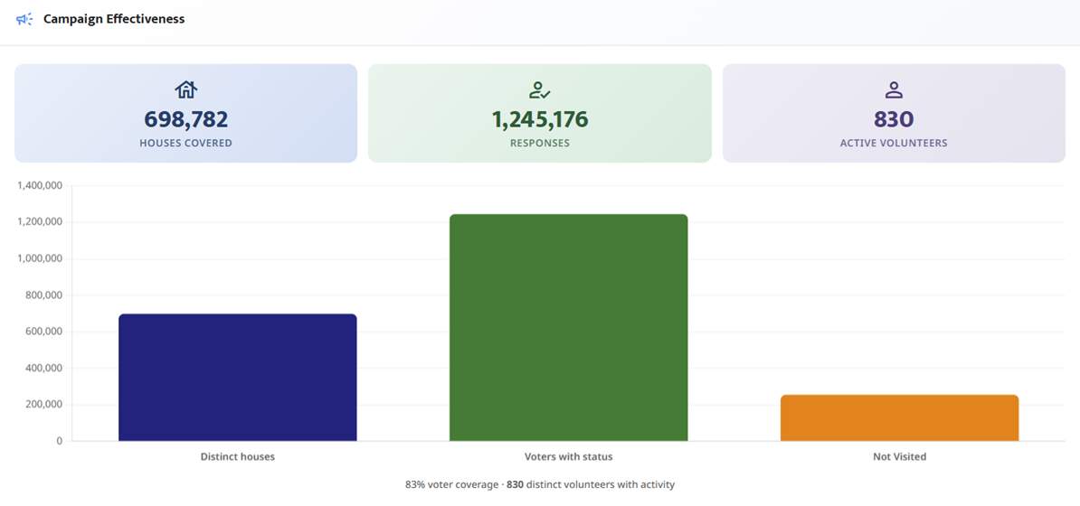Click the 800,000 y-axis tick label
This screenshot has width=1080, height=506.
click(44, 295)
